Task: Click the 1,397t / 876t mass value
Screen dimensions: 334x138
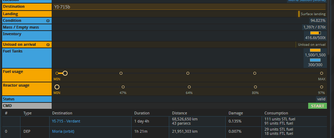Action: [x=315, y=27]
